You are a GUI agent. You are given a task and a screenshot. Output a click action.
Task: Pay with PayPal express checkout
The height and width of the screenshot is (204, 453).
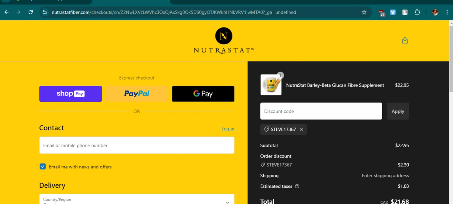pos(137,94)
